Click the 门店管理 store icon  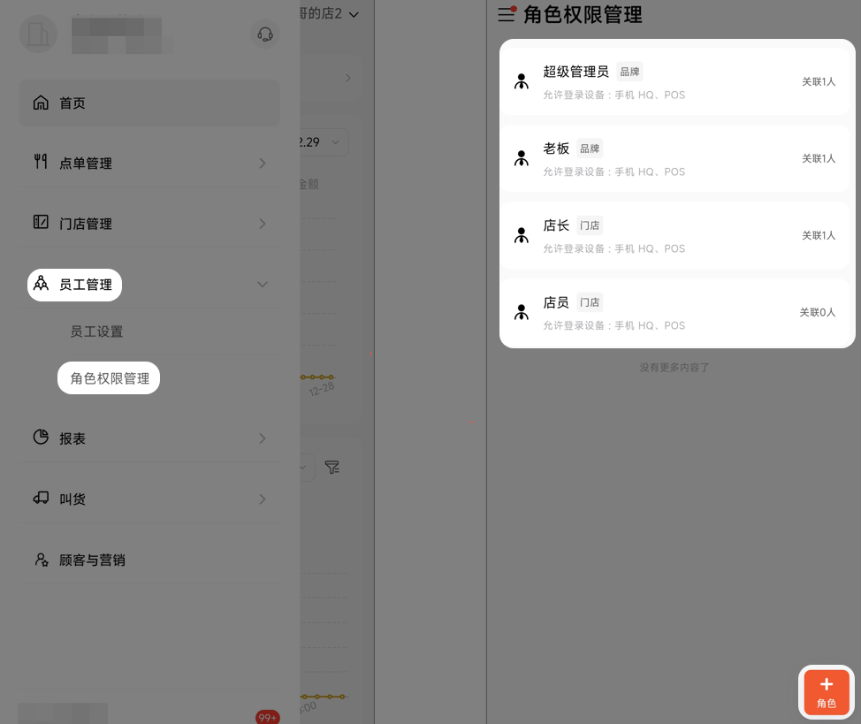click(41, 222)
